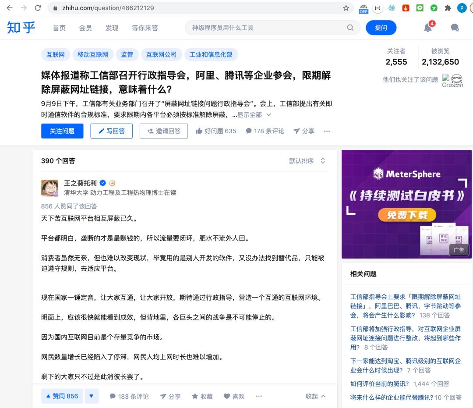The image size is (473, 408).
Task: Open notifications bell with 4 badge
Action: (x=428, y=28)
